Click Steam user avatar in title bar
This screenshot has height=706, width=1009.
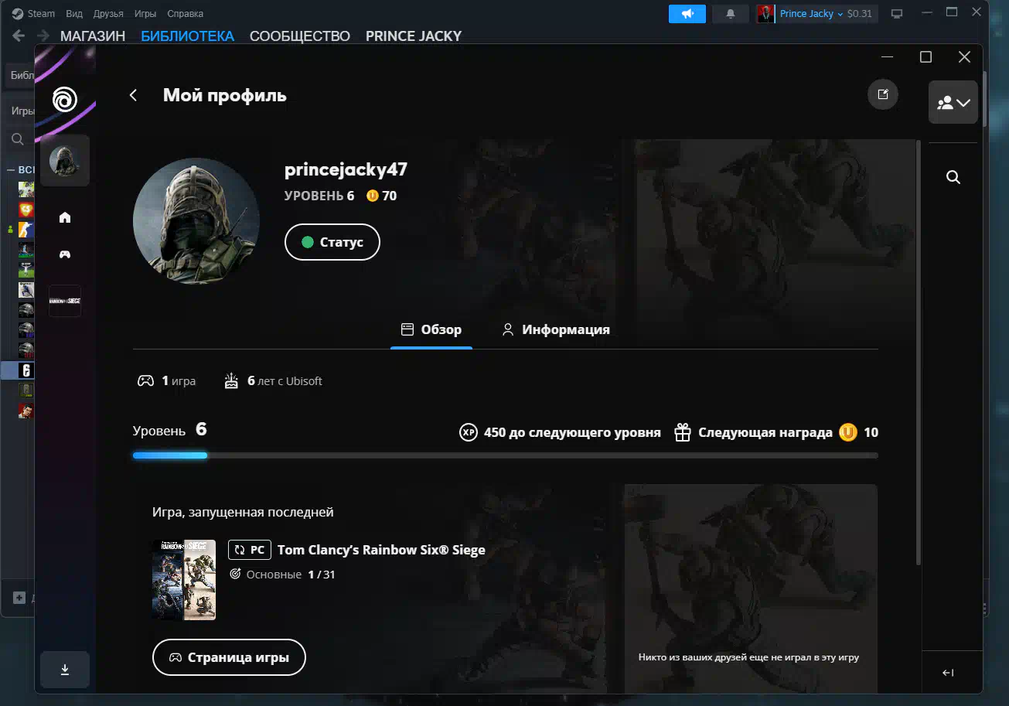pyautogui.click(x=765, y=14)
